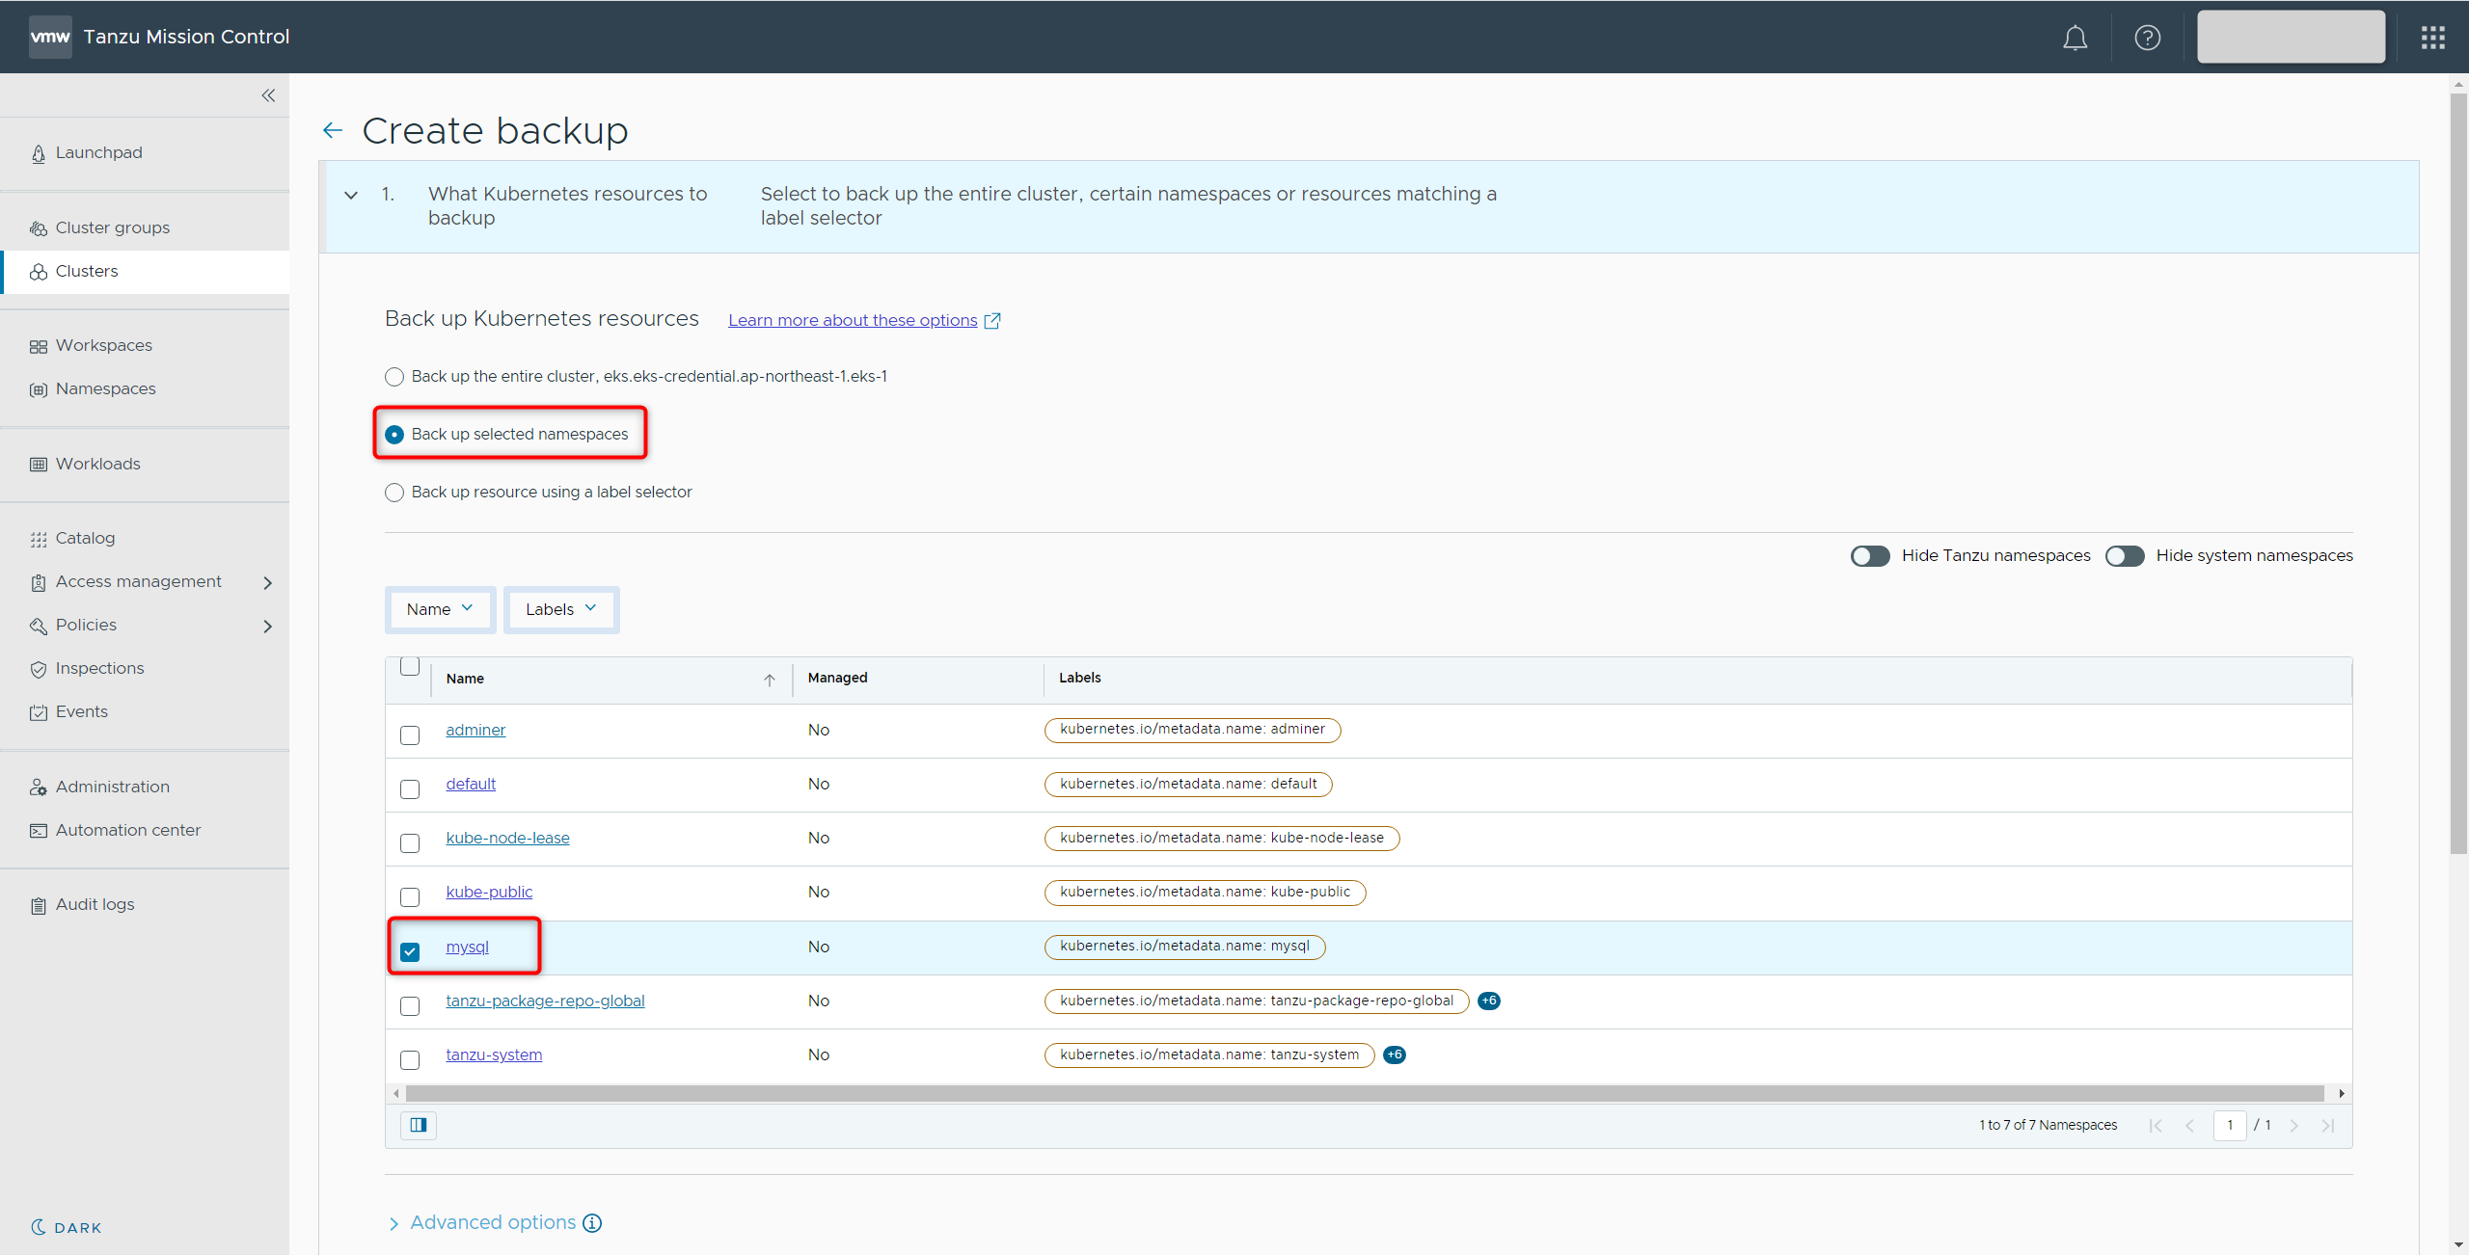The width and height of the screenshot is (2469, 1255).
Task: Open the help question mark icon
Action: click(x=2147, y=38)
